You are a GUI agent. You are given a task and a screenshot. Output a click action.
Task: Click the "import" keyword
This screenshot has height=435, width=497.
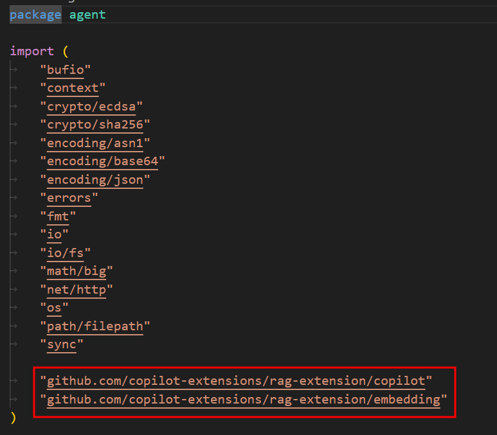click(32, 51)
